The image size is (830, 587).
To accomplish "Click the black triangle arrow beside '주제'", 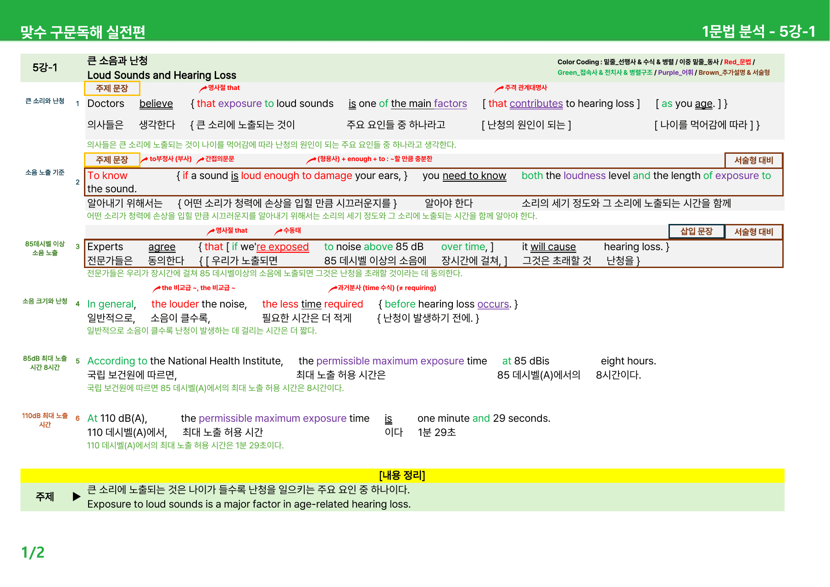I will pyautogui.click(x=77, y=497).
